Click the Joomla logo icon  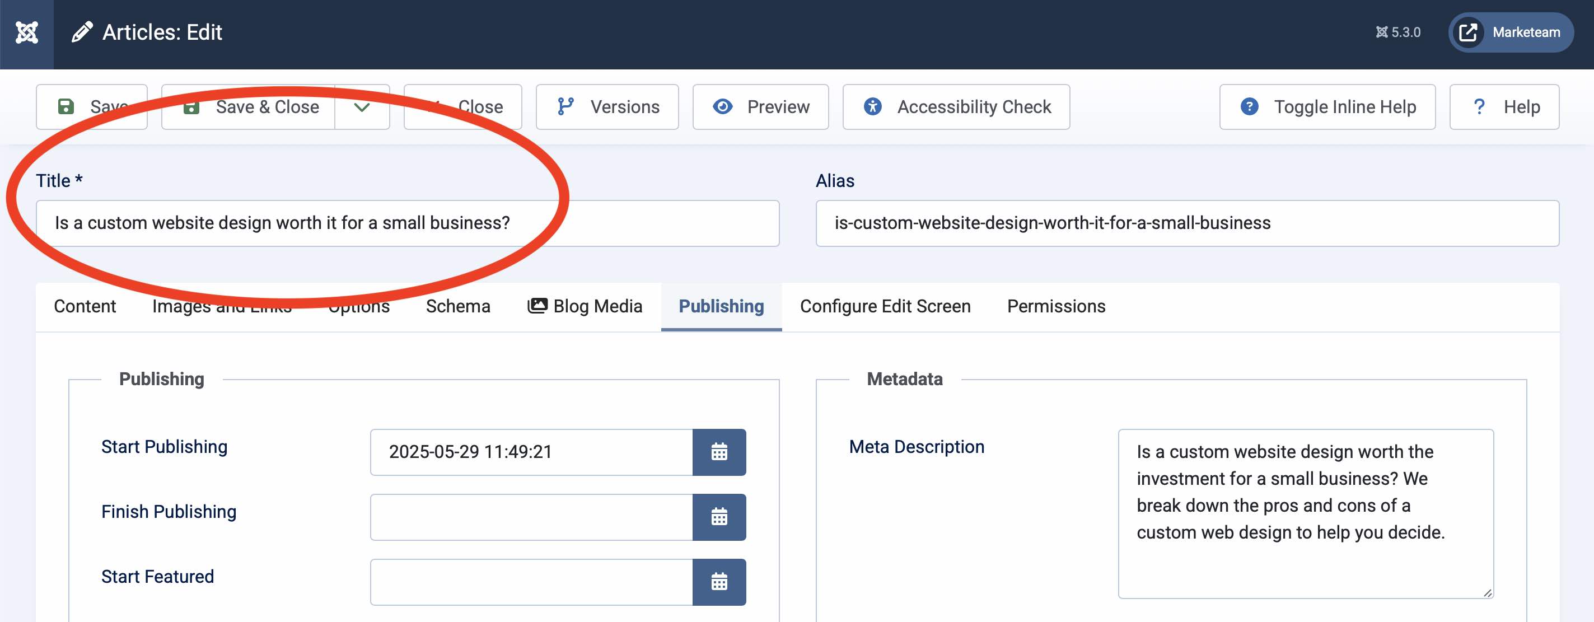[26, 31]
